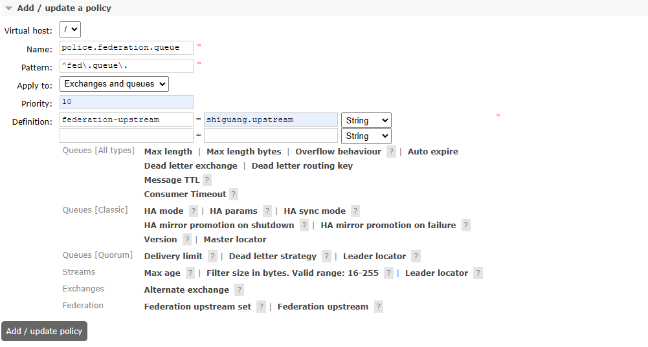Insert Max age definition key
This screenshot has width=648, height=347.
click(x=162, y=273)
